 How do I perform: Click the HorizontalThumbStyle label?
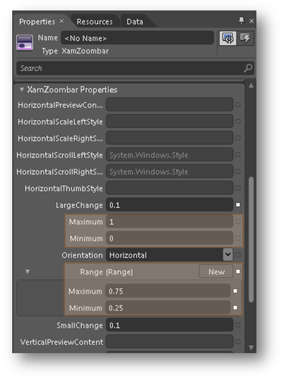pyautogui.click(x=64, y=188)
